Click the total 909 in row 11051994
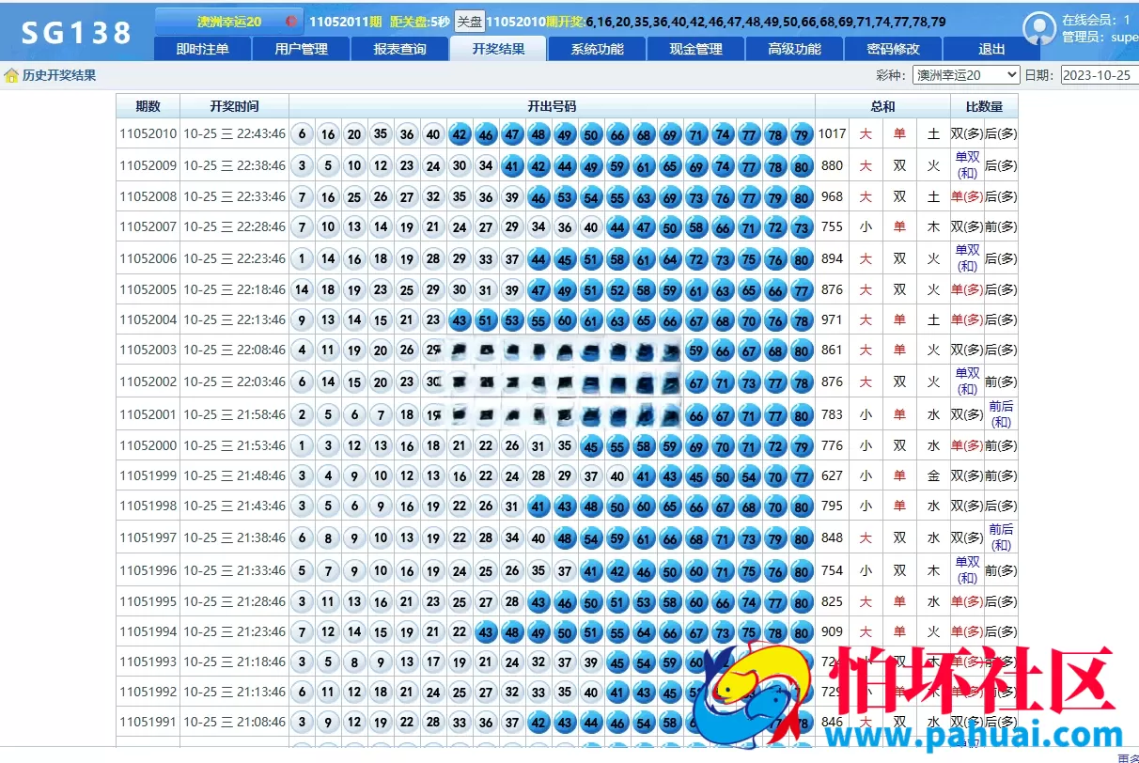Image resolution: width=1139 pixels, height=763 pixels. (832, 631)
